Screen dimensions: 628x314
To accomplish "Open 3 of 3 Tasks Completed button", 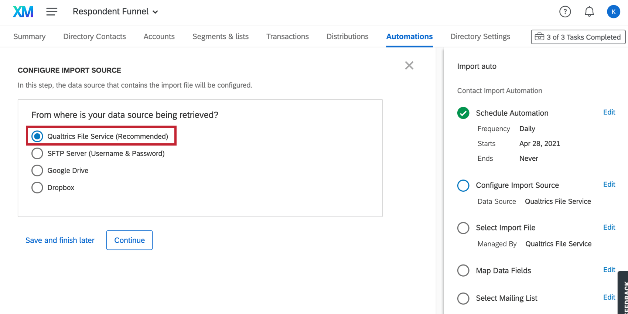I will pyautogui.click(x=578, y=37).
